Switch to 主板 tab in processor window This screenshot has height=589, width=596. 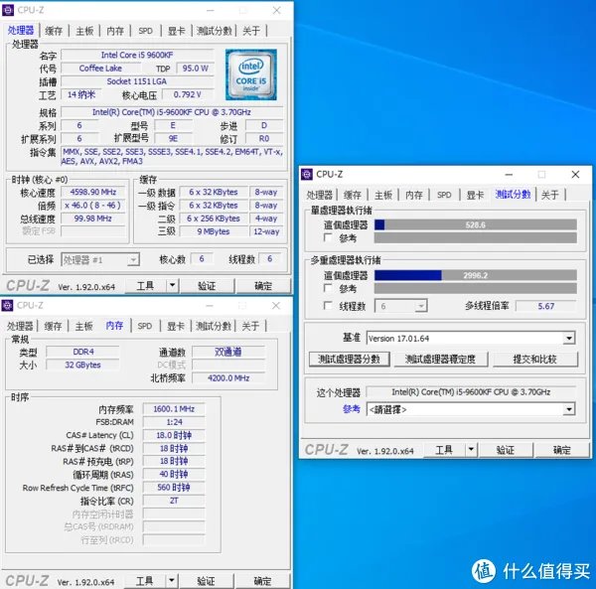(x=84, y=31)
